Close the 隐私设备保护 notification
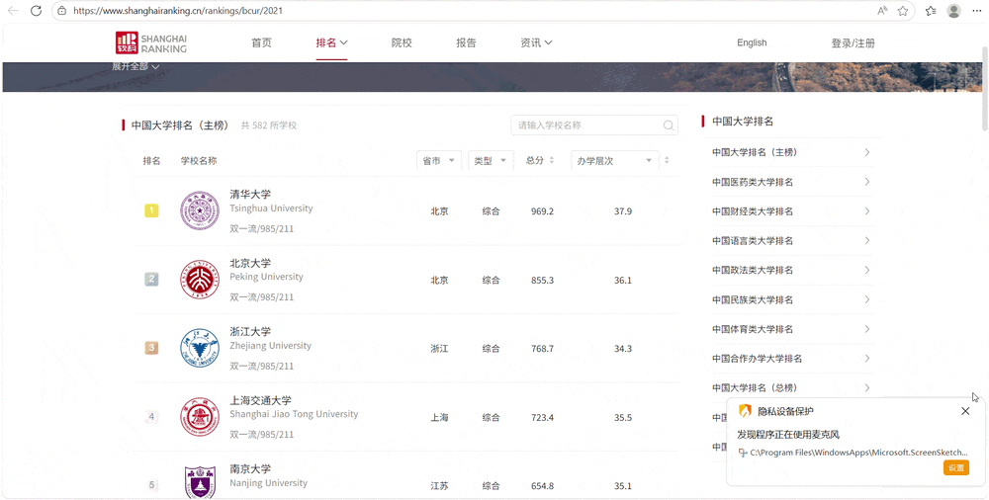 click(x=965, y=411)
